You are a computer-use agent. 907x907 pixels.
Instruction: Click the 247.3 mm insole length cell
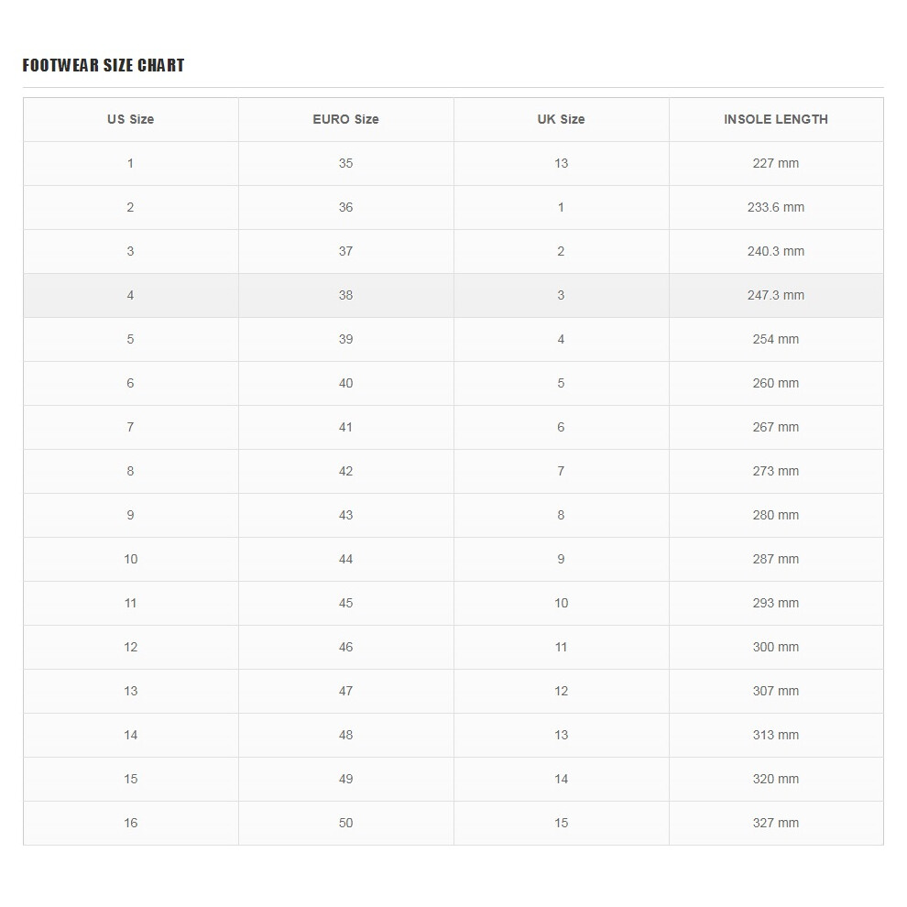coord(776,296)
